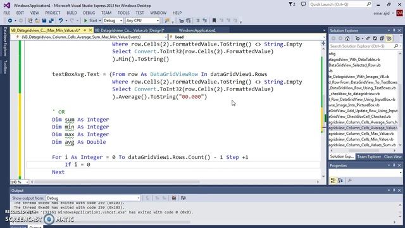
Task: Click the pin icon on the active code tab
Action: click(x=85, y=30)
